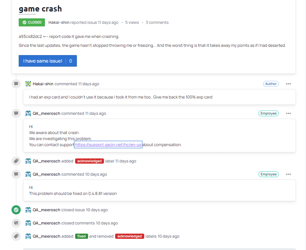Open the support.gaijin.net compensation link

(108, 144)
